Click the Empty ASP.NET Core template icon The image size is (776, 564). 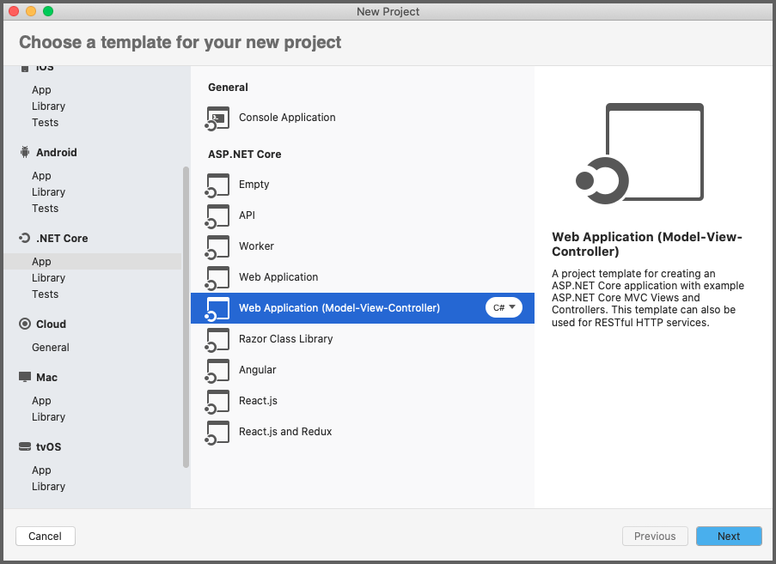[217, 185]
